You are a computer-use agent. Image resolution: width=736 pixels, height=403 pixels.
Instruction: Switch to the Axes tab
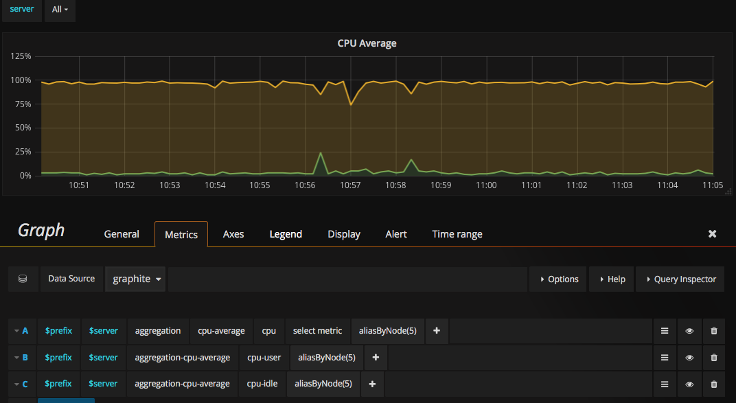(x=233, y=234)
